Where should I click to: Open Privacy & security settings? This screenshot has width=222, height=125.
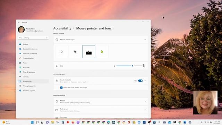click(x=33, y=86)
